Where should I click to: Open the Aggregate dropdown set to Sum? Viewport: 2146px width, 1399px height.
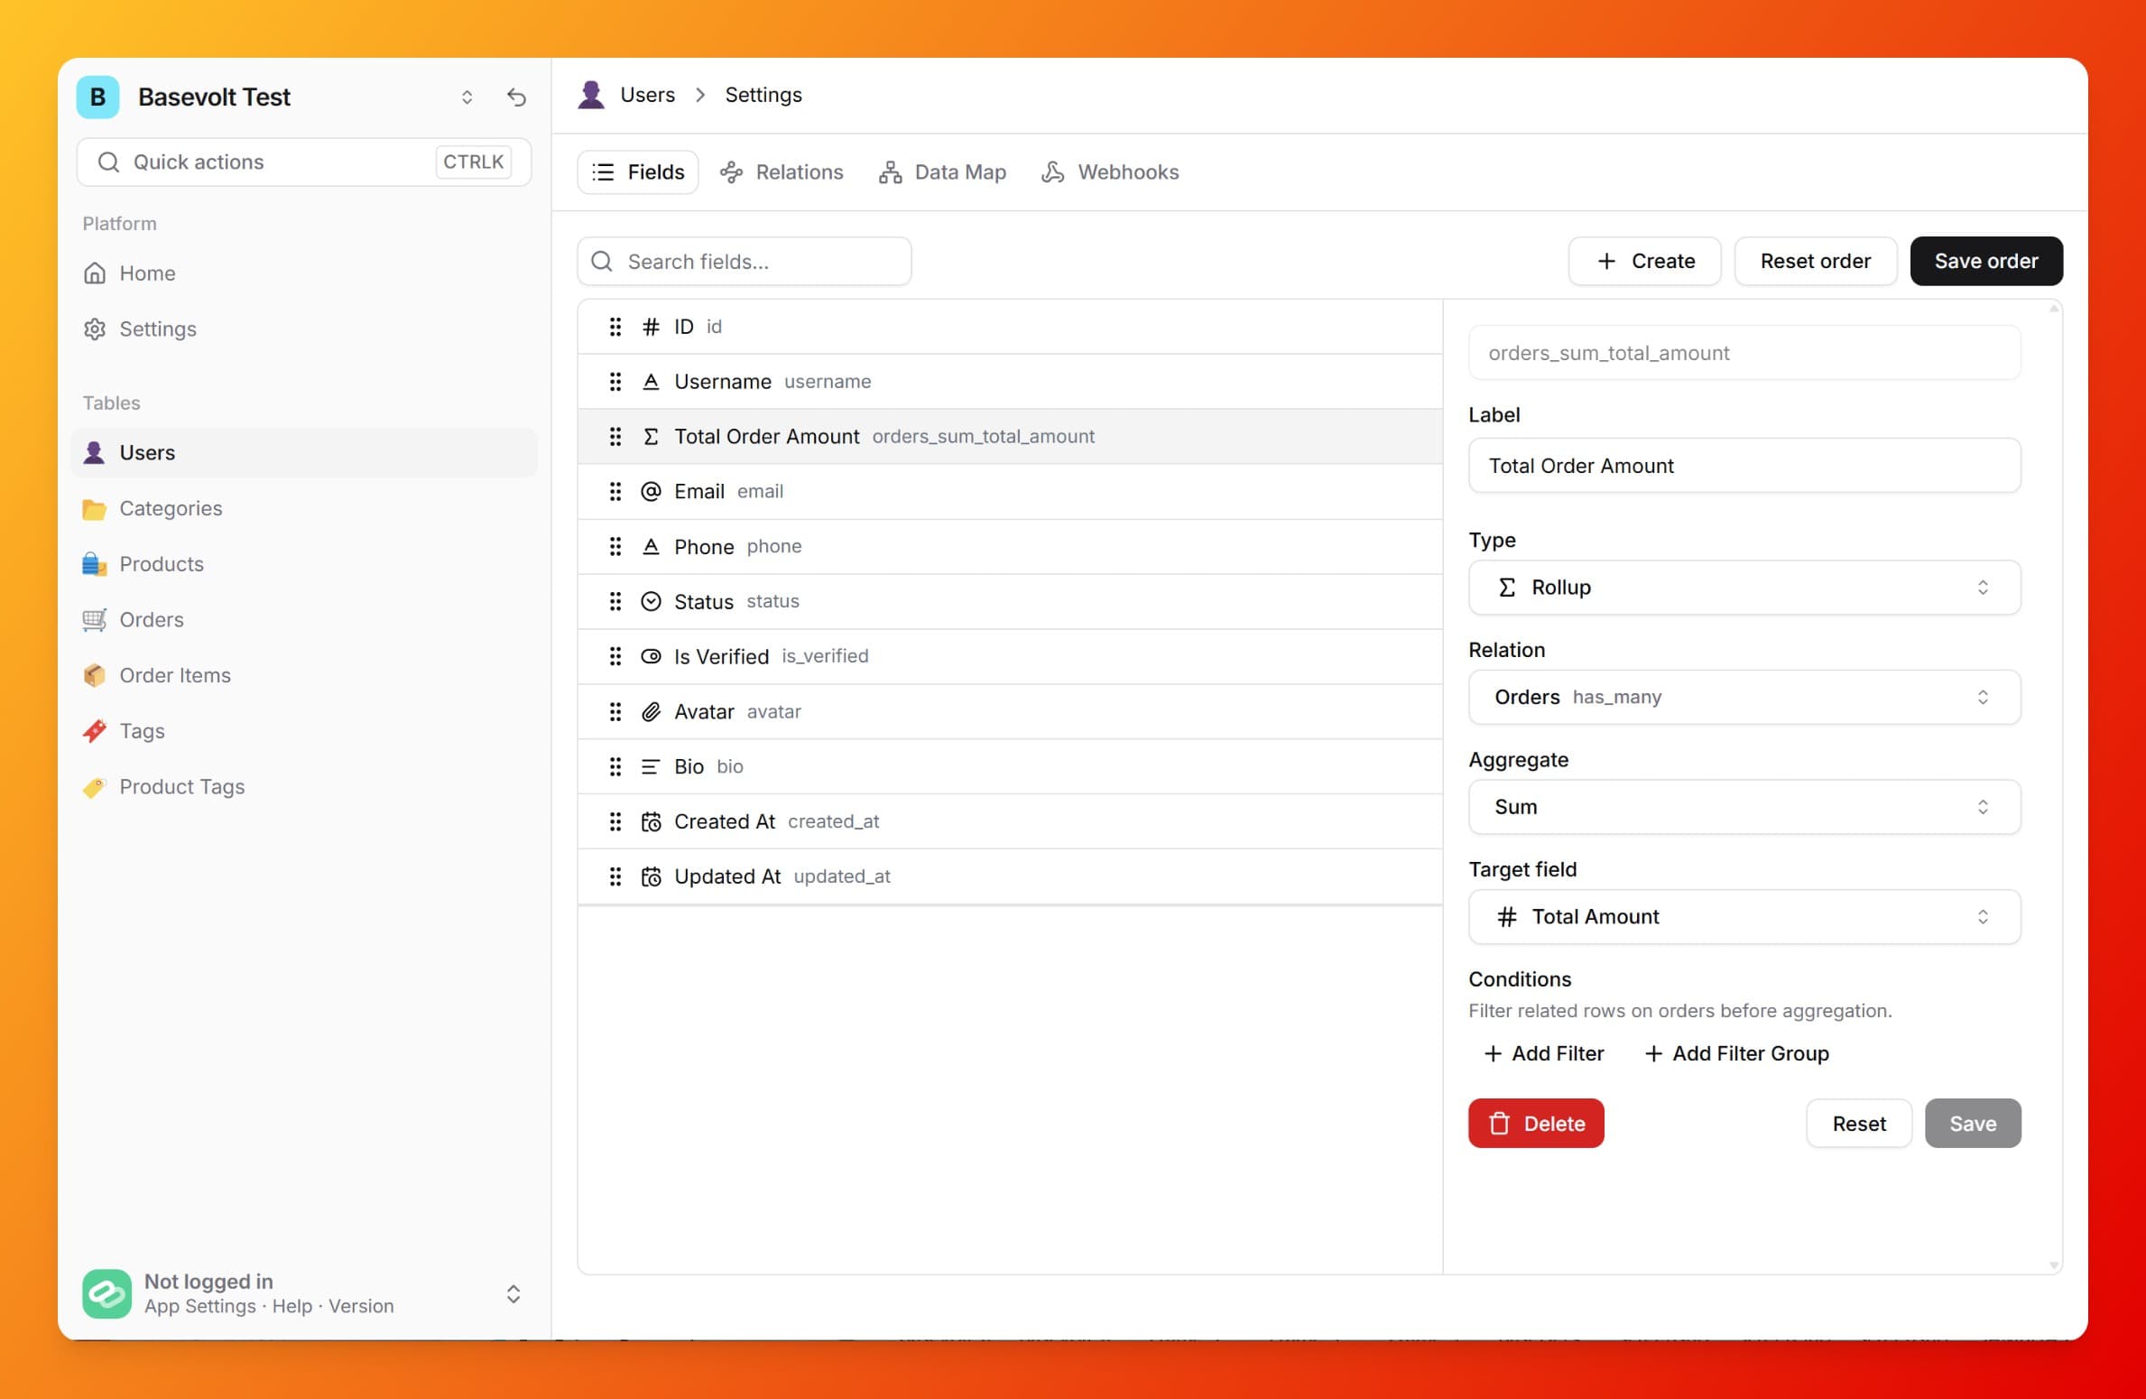pos(1743,807)
